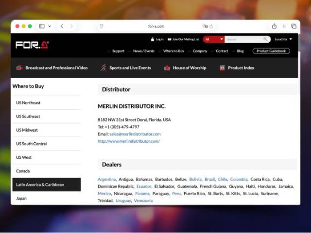The width and height of the screenshot is (311, 233).
Task: Open Broadcast and Professional Video category
Action: tap(56, 68)
